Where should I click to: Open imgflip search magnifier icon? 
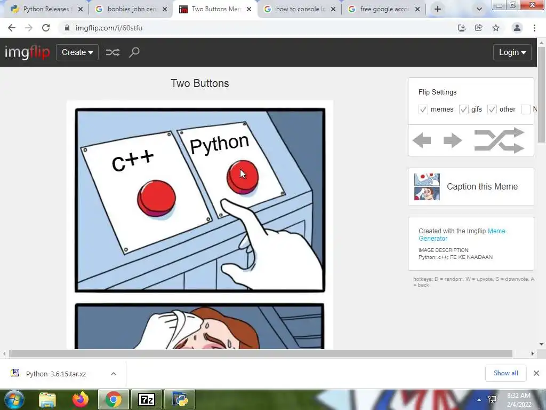[134, 52]
